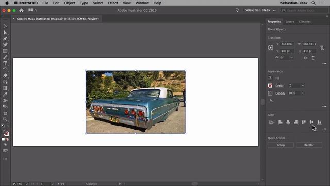The width and height of the screenshot is (330, 186).
Task: Click Vertical Align Center icon
Action: pyautogui.click(x=311, y=122)
